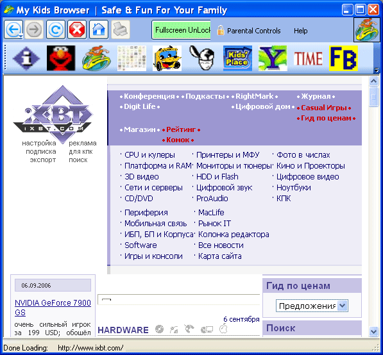Viewport: 383px width, 355px height.
Task: Open the 3D видео section
Action: coord(142,177)
